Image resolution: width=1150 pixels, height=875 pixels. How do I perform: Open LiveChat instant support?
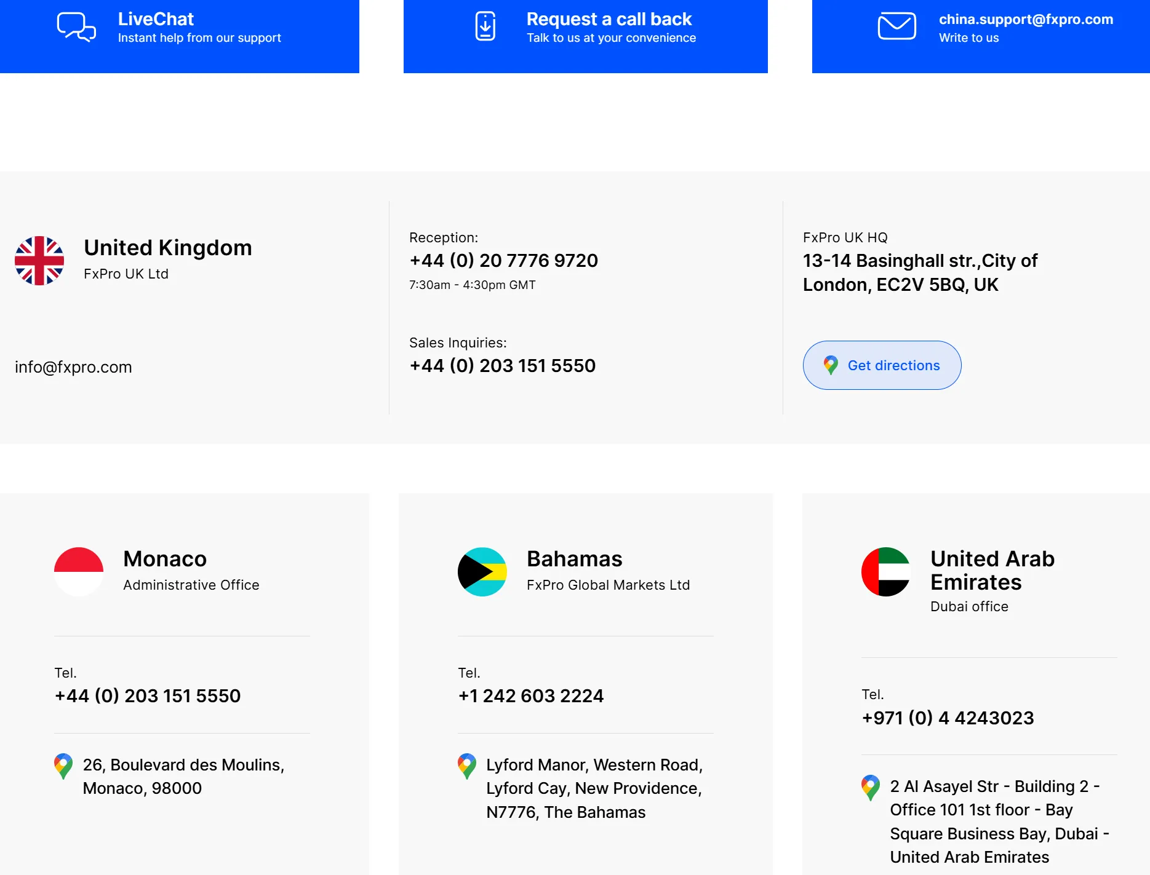180,36
